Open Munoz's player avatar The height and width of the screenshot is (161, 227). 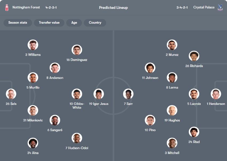click(172, 45)
